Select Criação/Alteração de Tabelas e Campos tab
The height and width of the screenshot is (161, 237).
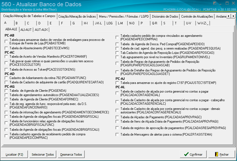[x=29, y=16]
